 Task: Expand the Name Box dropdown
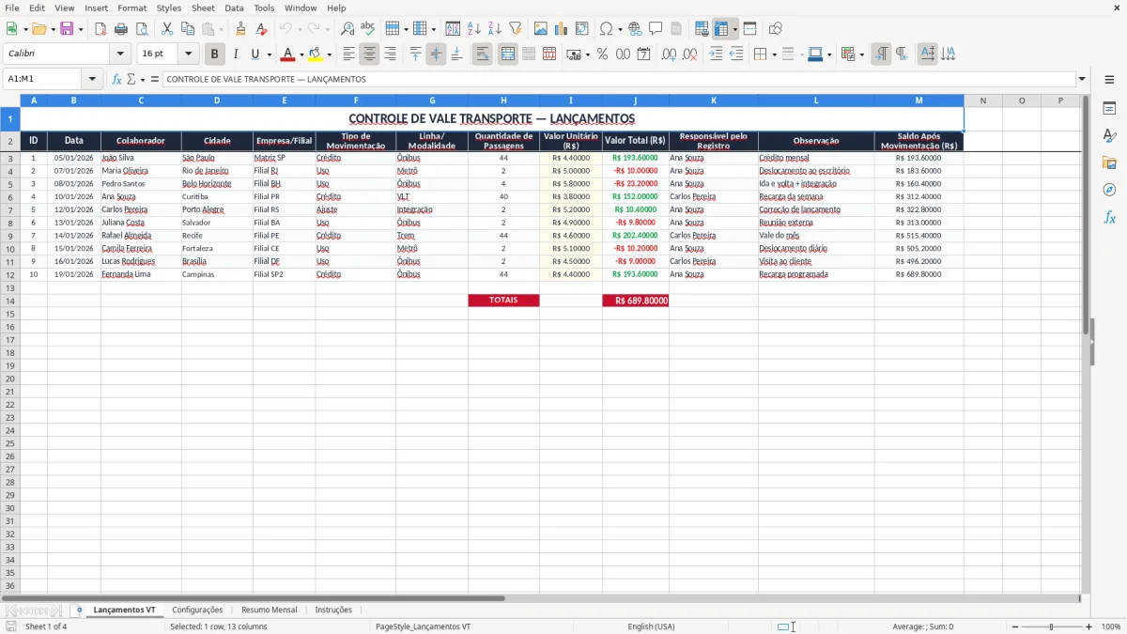[x=92, y=80]
